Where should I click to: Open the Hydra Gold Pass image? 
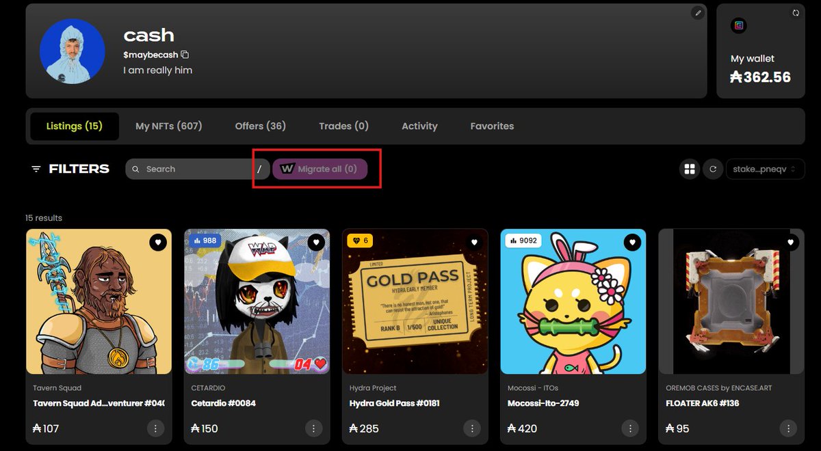[415, 301]
